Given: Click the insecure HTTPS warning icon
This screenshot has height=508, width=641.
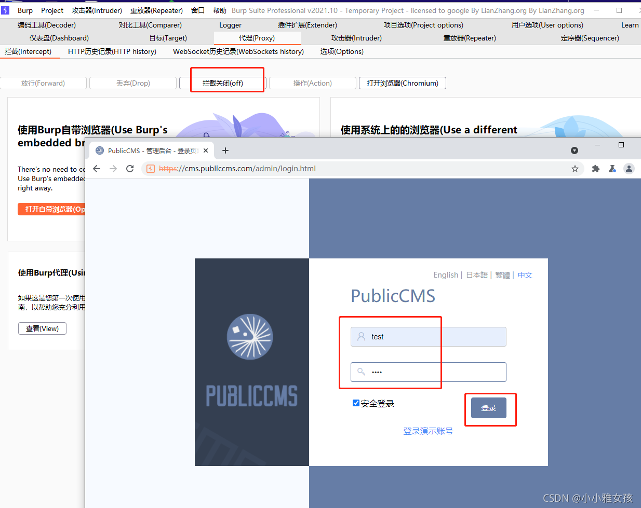Looking at the screenshot, I should click(x=151, y=169).
